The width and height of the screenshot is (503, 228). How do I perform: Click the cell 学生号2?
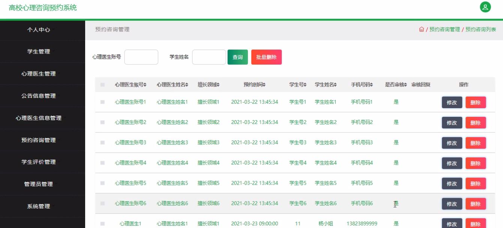(298, 122)
